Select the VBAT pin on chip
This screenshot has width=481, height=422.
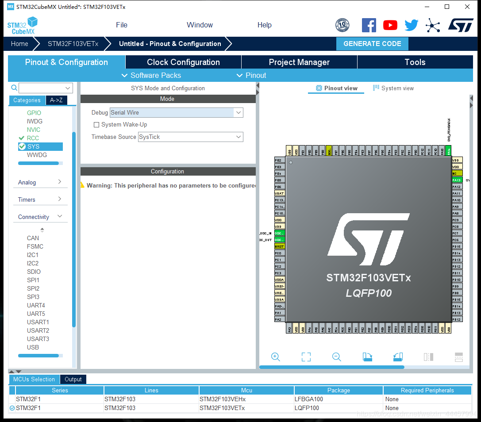[x=280, y=193]
